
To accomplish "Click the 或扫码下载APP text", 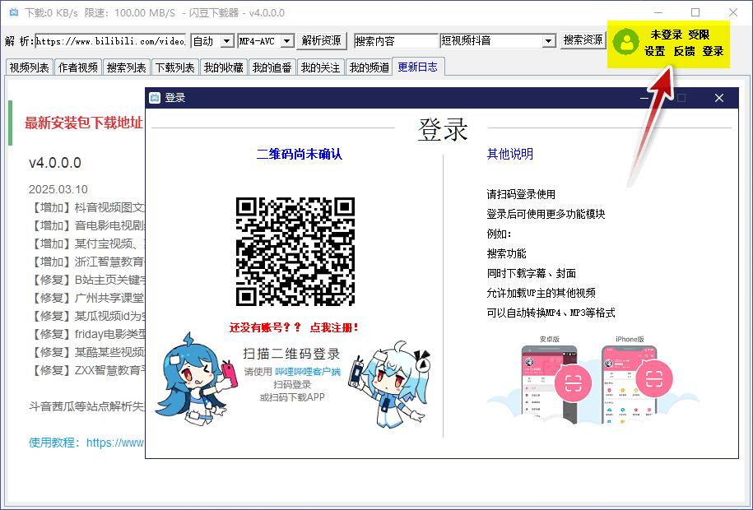I will pos(292,397).
